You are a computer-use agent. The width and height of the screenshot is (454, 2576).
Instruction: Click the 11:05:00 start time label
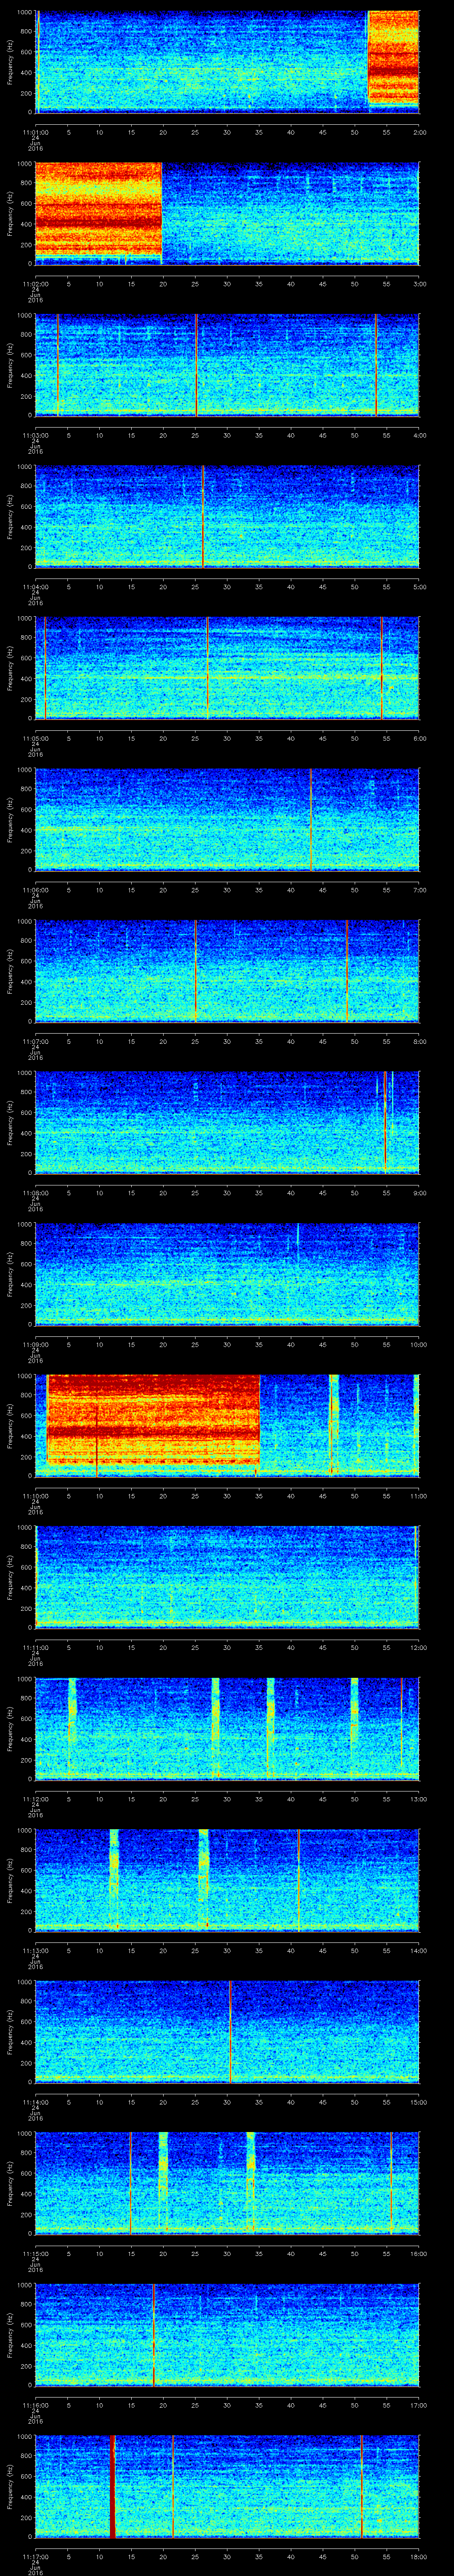tap(35, 738)
